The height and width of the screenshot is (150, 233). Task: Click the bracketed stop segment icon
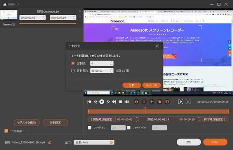coord(188,102)
